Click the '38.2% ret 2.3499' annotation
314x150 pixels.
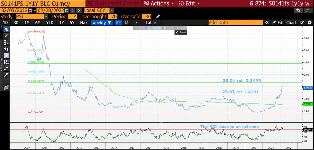(242, 81)
